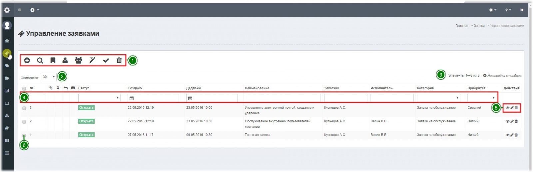
Task: Delete request 1 with trash icon
Action: (x=516, y=135)
